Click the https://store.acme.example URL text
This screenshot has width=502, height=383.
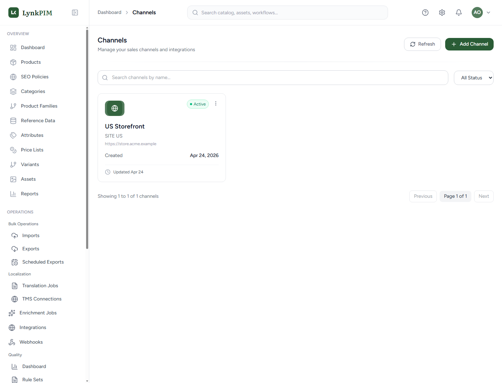point(131,144)
